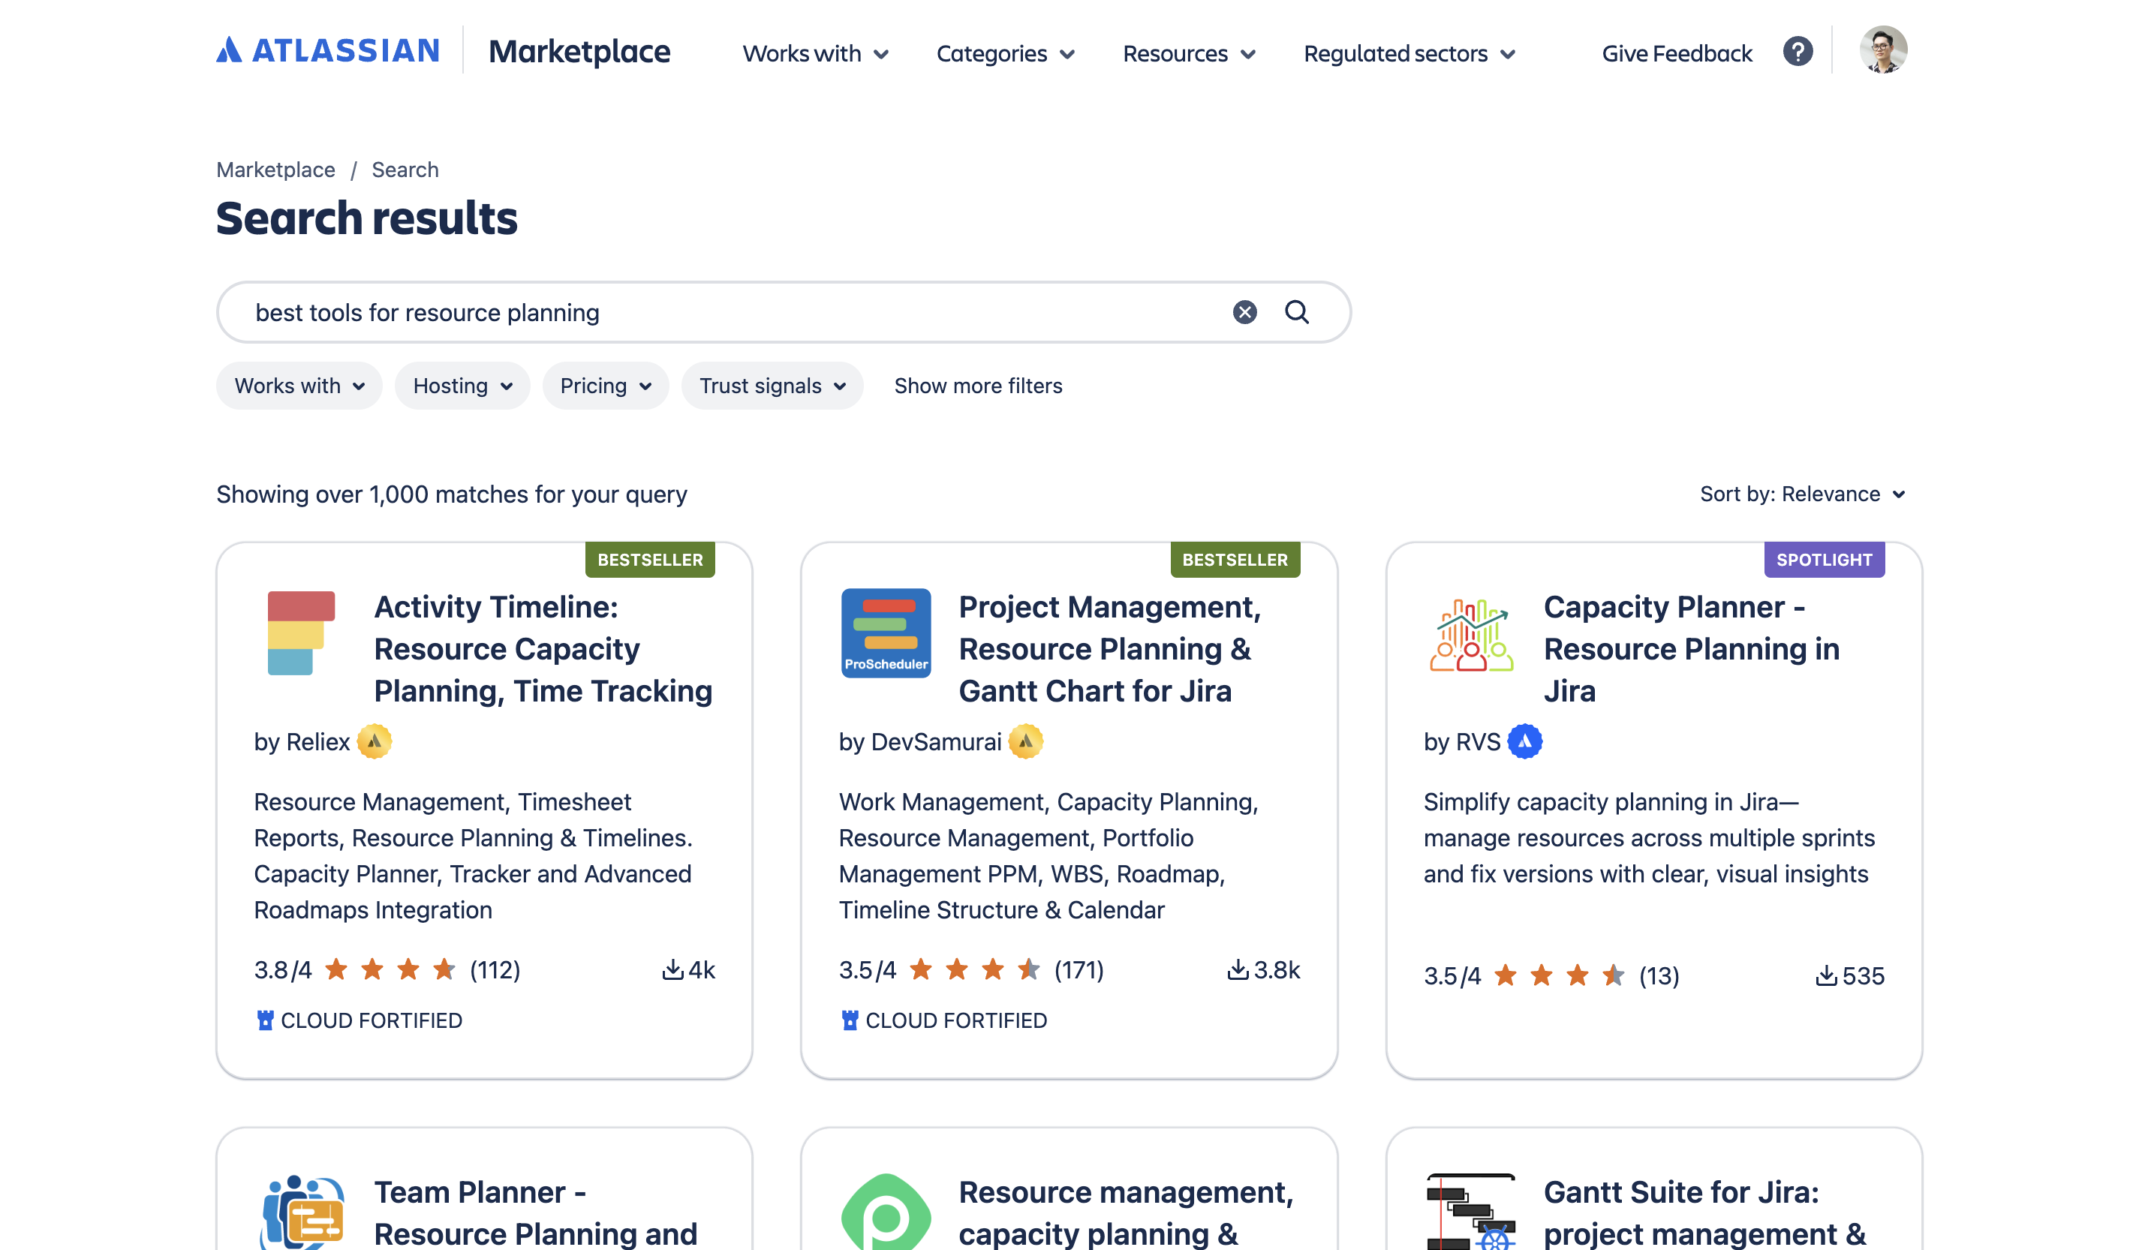The image size is (2139, 1250).
Task: Clear the search box using the X icon
Action: 1244,311
